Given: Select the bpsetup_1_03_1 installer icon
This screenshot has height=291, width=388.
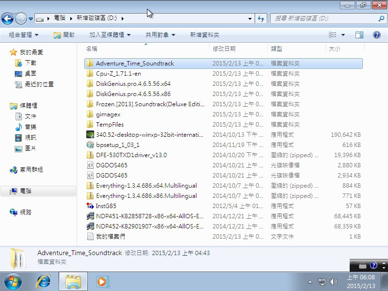Looking at the screenshot, I should tap(90, 145).
